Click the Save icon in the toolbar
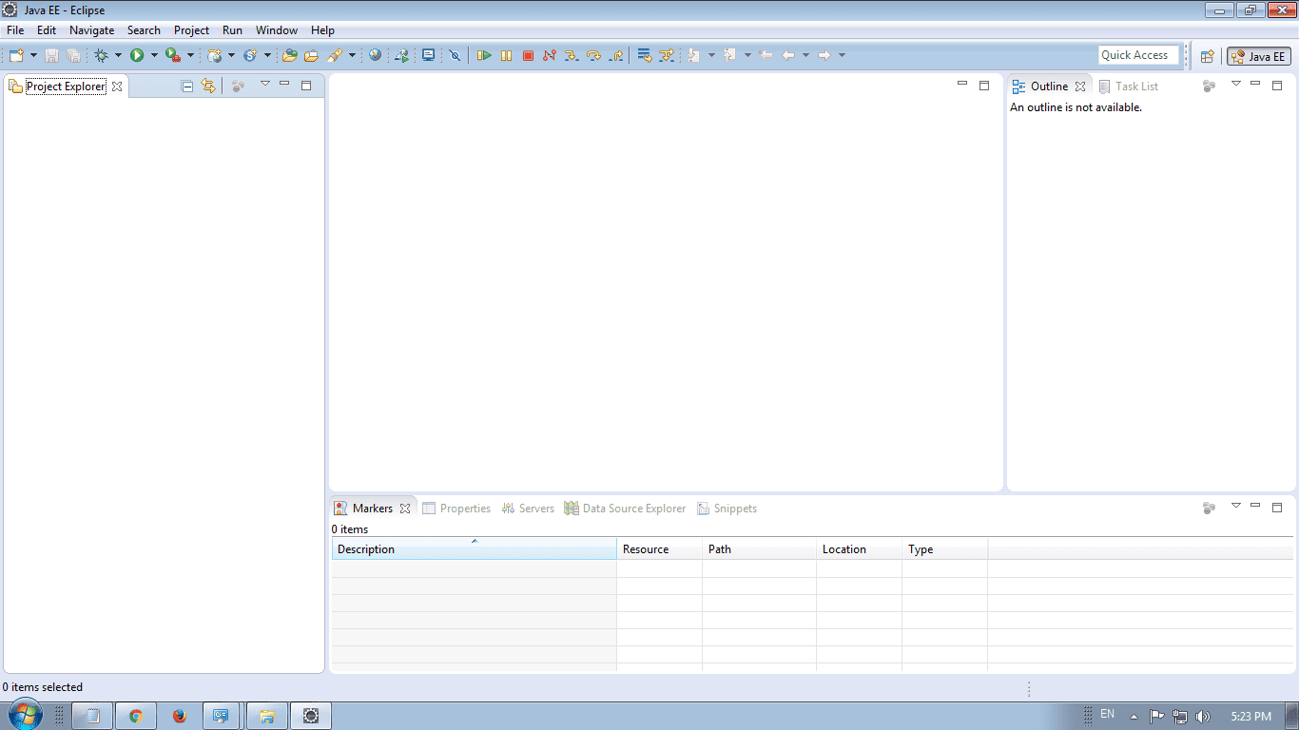Screen dimensions: 1299x730 point(51,55)
